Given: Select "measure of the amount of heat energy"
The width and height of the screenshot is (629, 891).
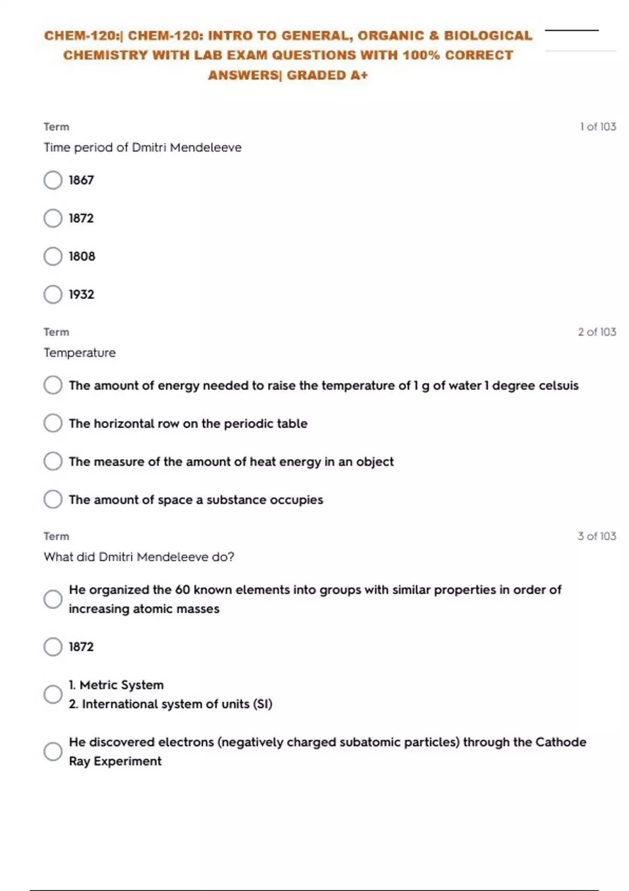Looking at the screenshot, I should tap(53, 462).
